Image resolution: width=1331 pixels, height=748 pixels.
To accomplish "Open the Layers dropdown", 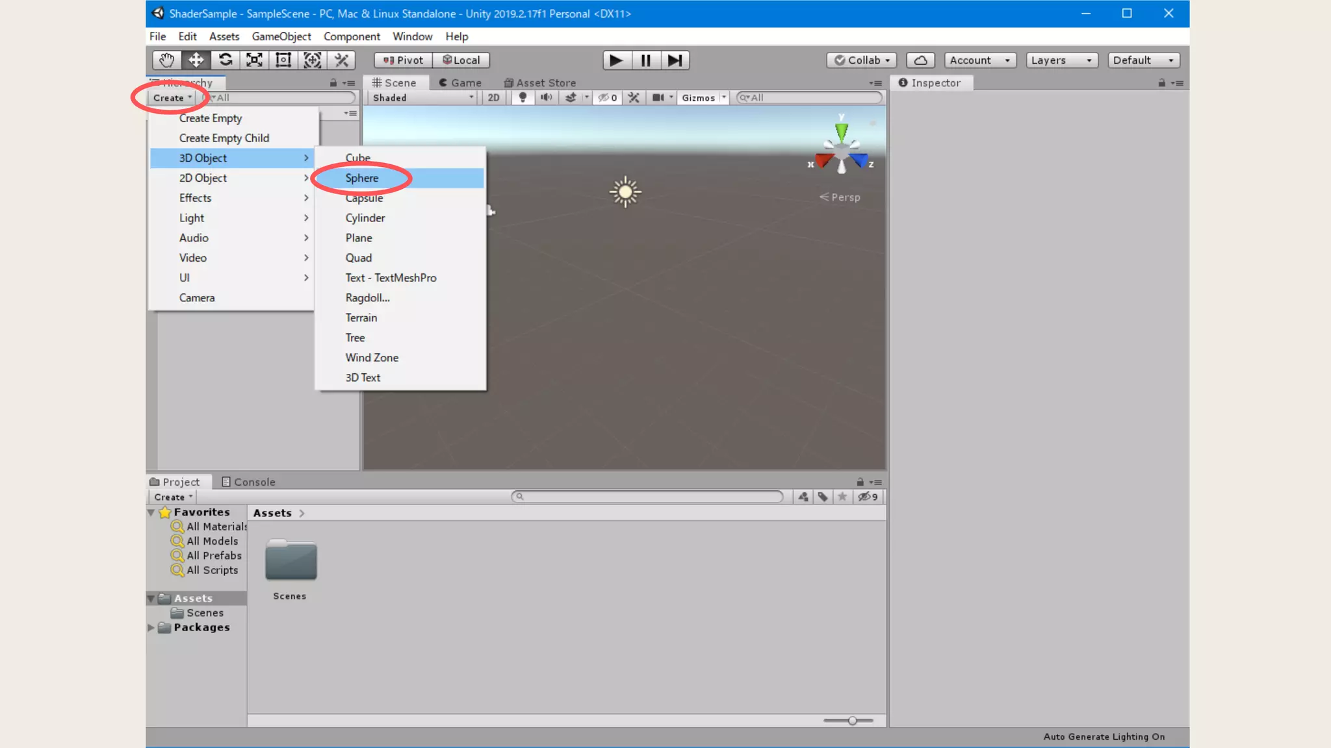I will click(1061, 60).
